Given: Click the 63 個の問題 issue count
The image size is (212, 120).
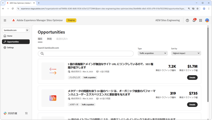Looking at the screenshot, I should coord(105,98).
